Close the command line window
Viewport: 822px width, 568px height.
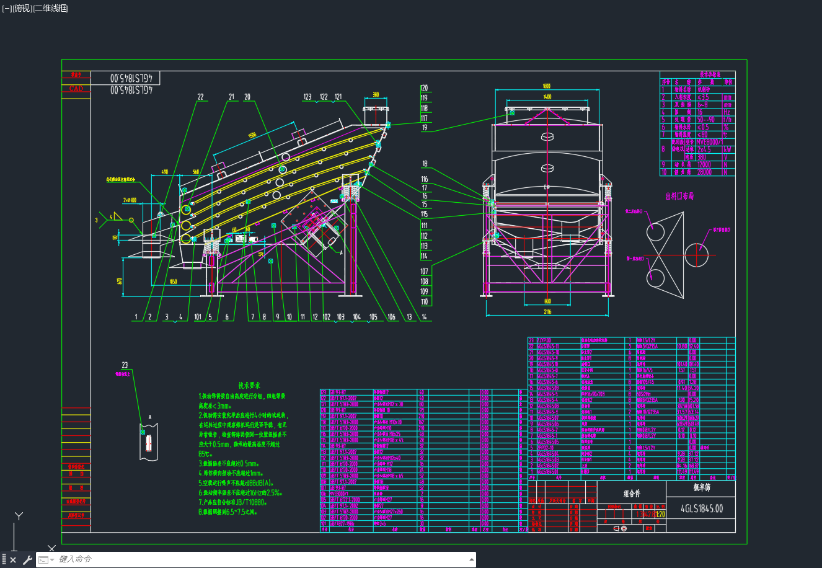tap(14, 560)
